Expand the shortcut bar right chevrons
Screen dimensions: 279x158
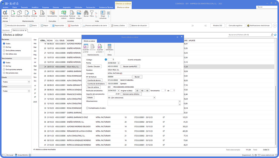pos(192,26)
